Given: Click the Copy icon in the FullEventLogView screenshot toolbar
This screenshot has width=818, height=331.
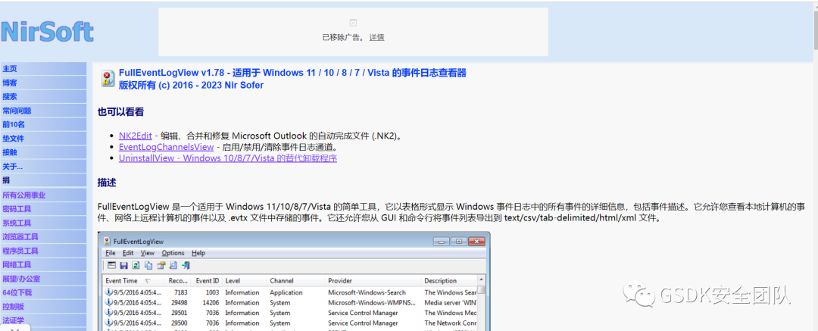Looking at the screenshot, I should (x=148, y=265).
